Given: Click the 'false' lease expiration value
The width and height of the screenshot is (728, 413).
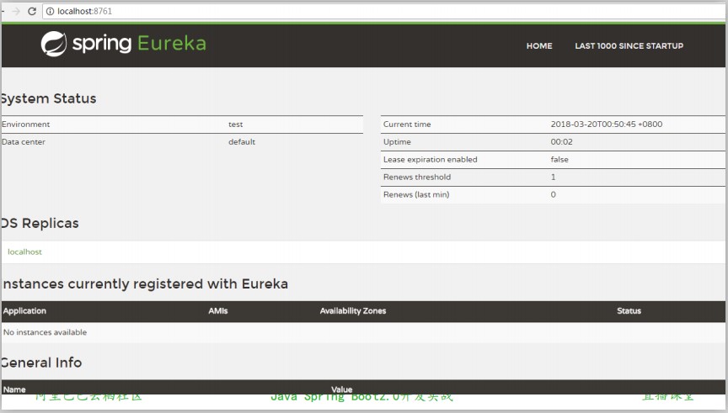Looking at the screenshot, I should (x=559, y=160).
